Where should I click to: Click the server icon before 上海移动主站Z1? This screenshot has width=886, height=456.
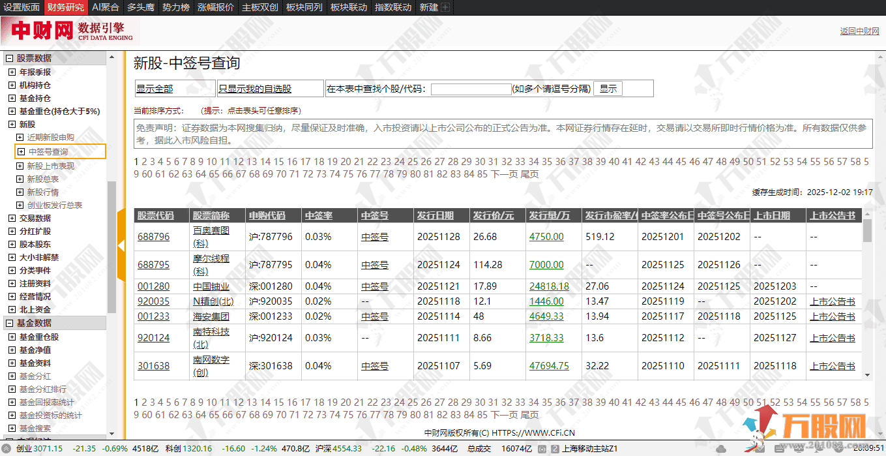click(x=554, y=449)
